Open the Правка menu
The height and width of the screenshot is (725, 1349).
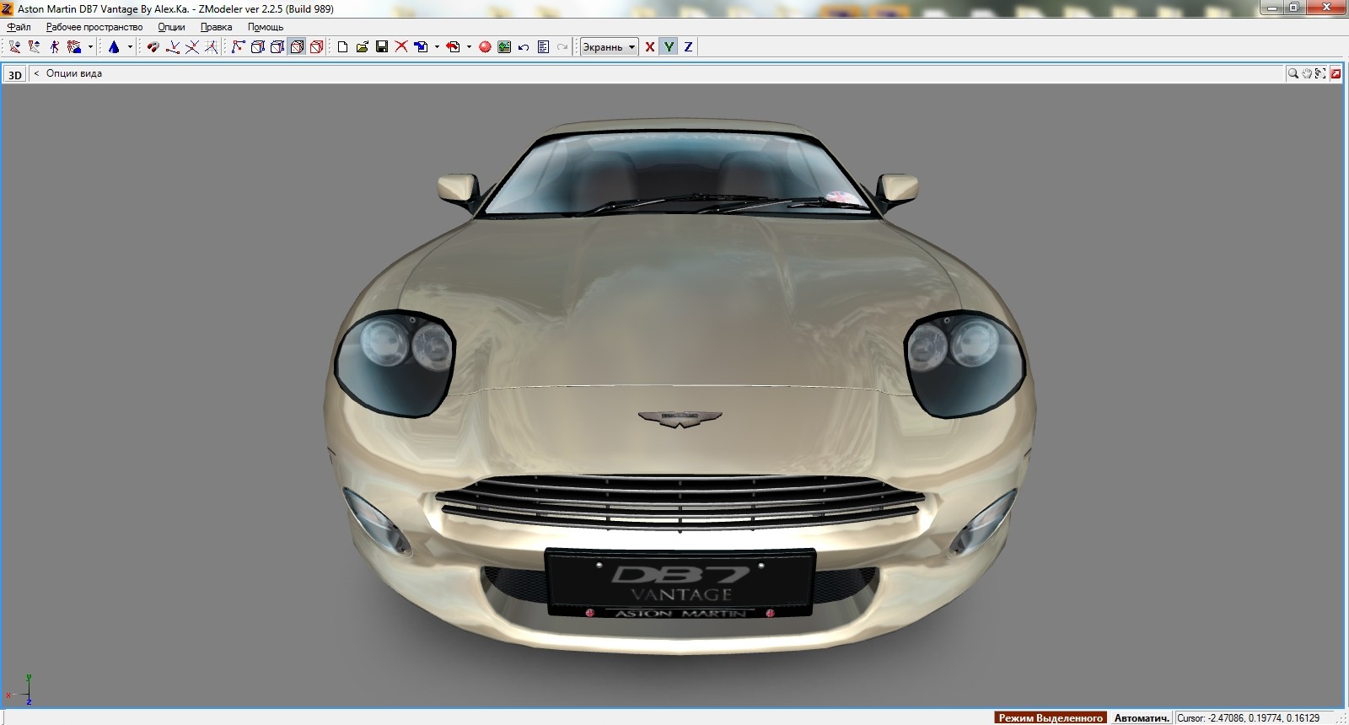[216, 27]
